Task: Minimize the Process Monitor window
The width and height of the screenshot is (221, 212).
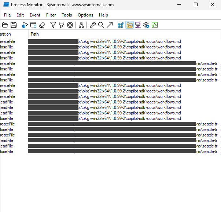Action: (179, 5)
